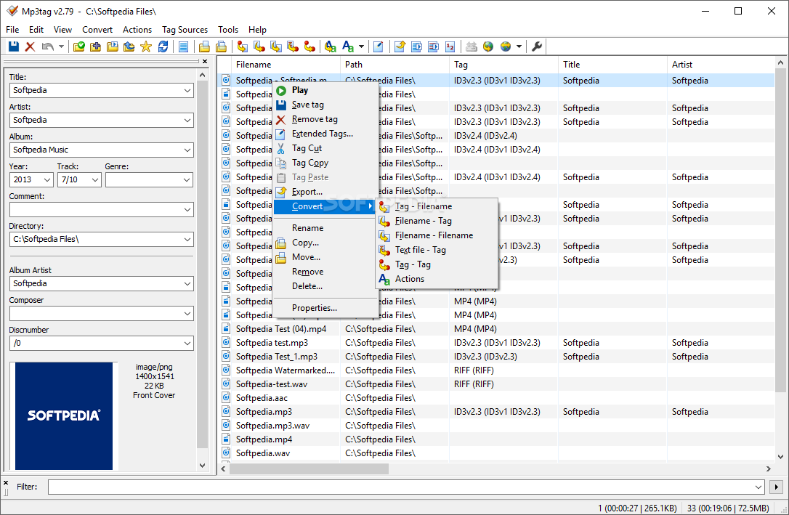Click the horizontal scrollbar thumb of file list
The image size is (789, 515).
309,469
